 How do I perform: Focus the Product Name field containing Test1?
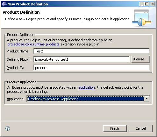click(92, 51)
